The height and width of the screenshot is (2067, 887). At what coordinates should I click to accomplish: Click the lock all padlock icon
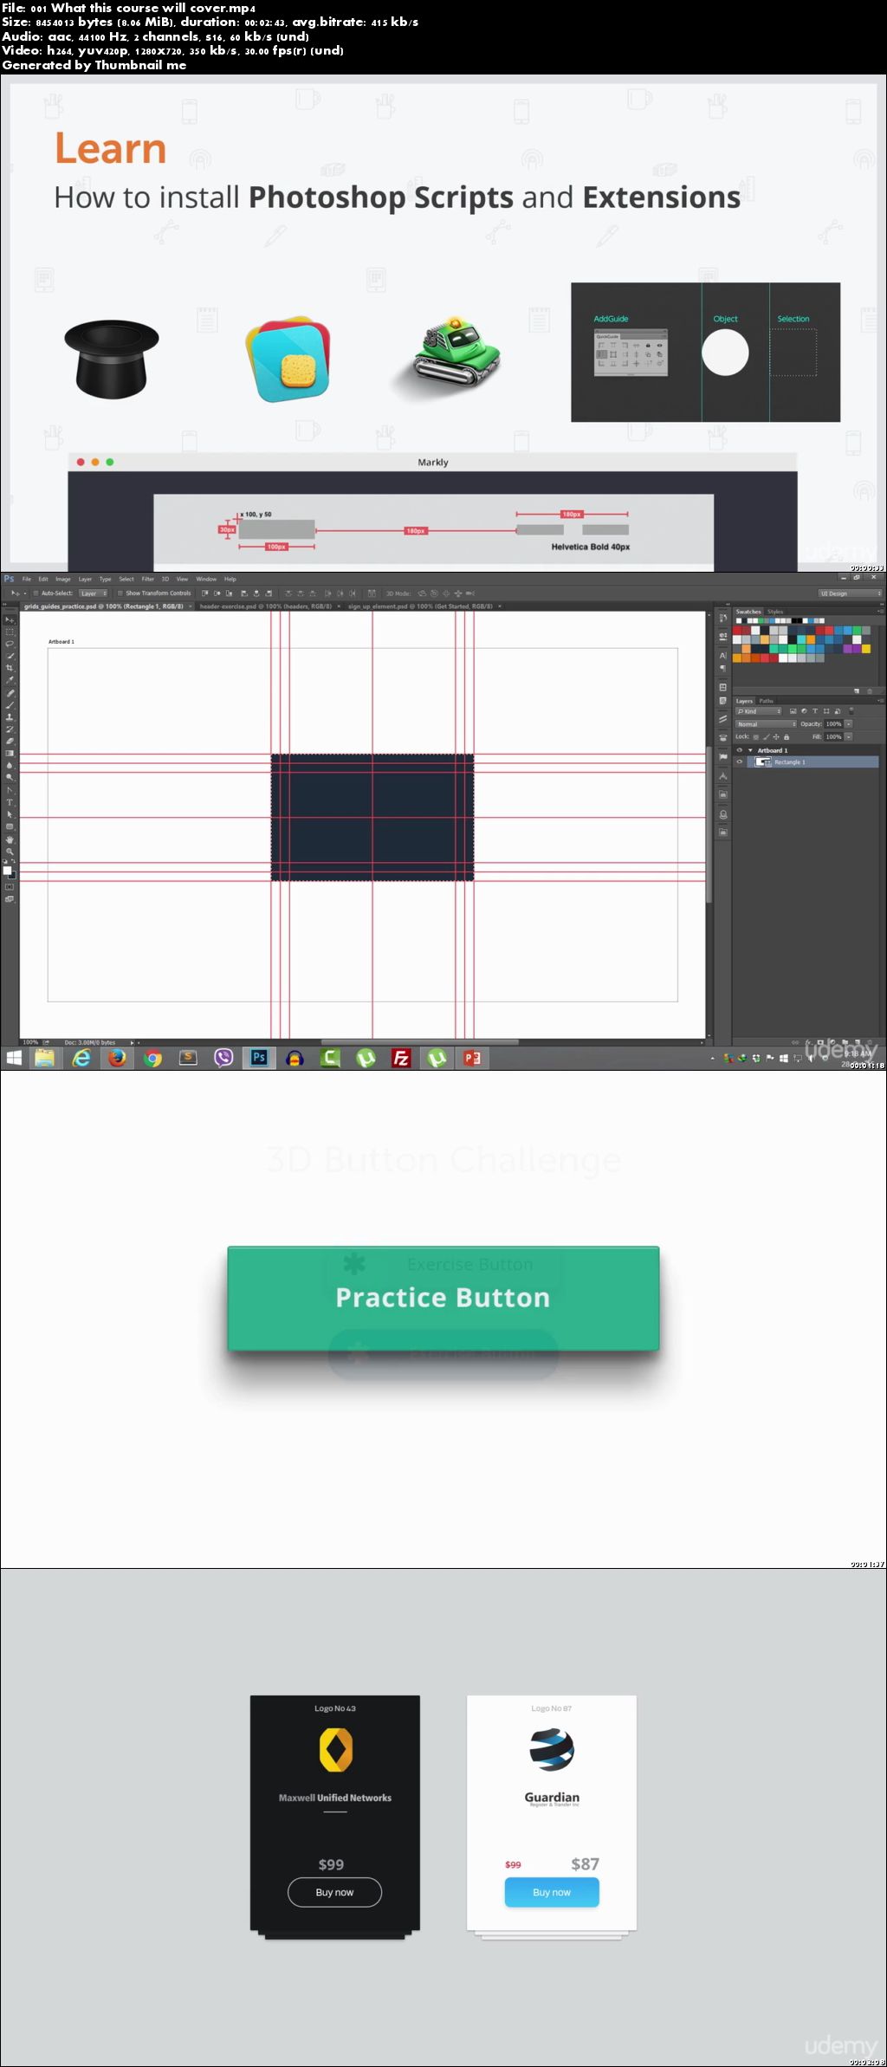(x=787, y=737)
